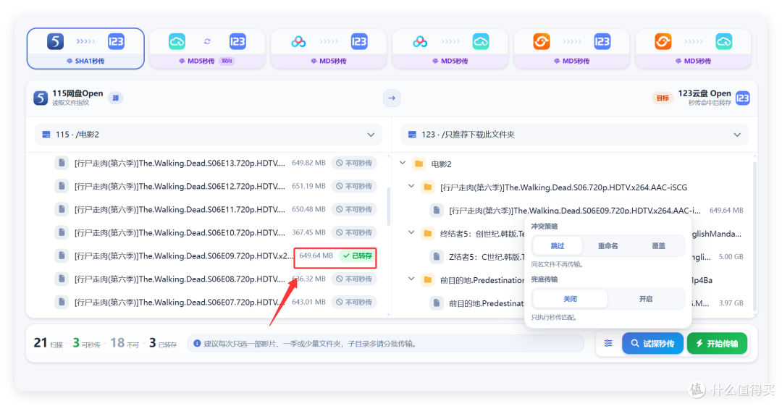Click the 源 badge beside 115网盘Open

(116, 98)
